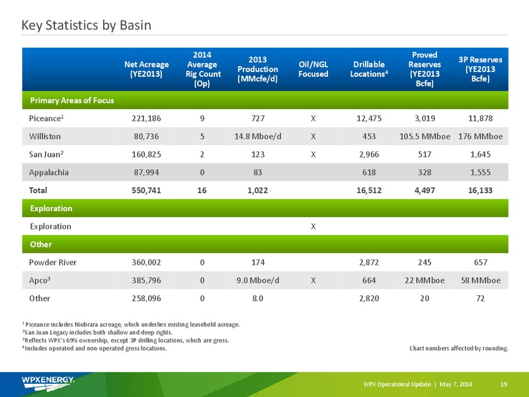Select the Appalachia row label
The image size is (529, 397).
tap(48, 173)
